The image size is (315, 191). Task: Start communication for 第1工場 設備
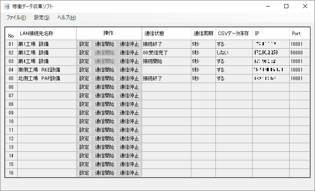pos(105,44)
